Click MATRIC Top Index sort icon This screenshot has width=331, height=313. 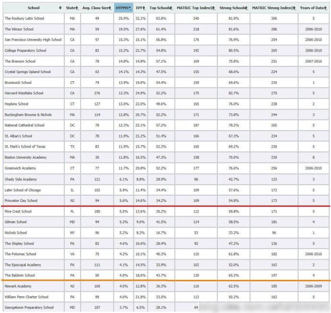[214, 8]
